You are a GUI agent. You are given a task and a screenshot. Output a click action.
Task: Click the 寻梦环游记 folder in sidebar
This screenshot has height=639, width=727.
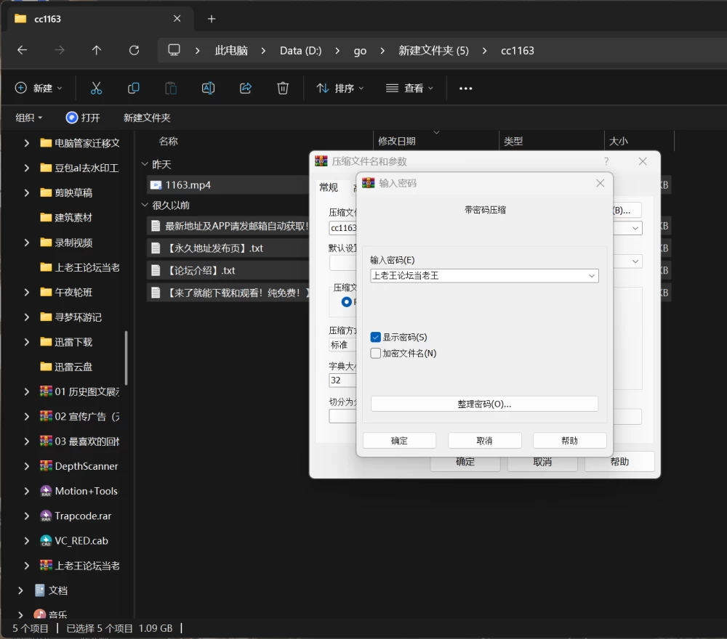[x=78, y=317]
